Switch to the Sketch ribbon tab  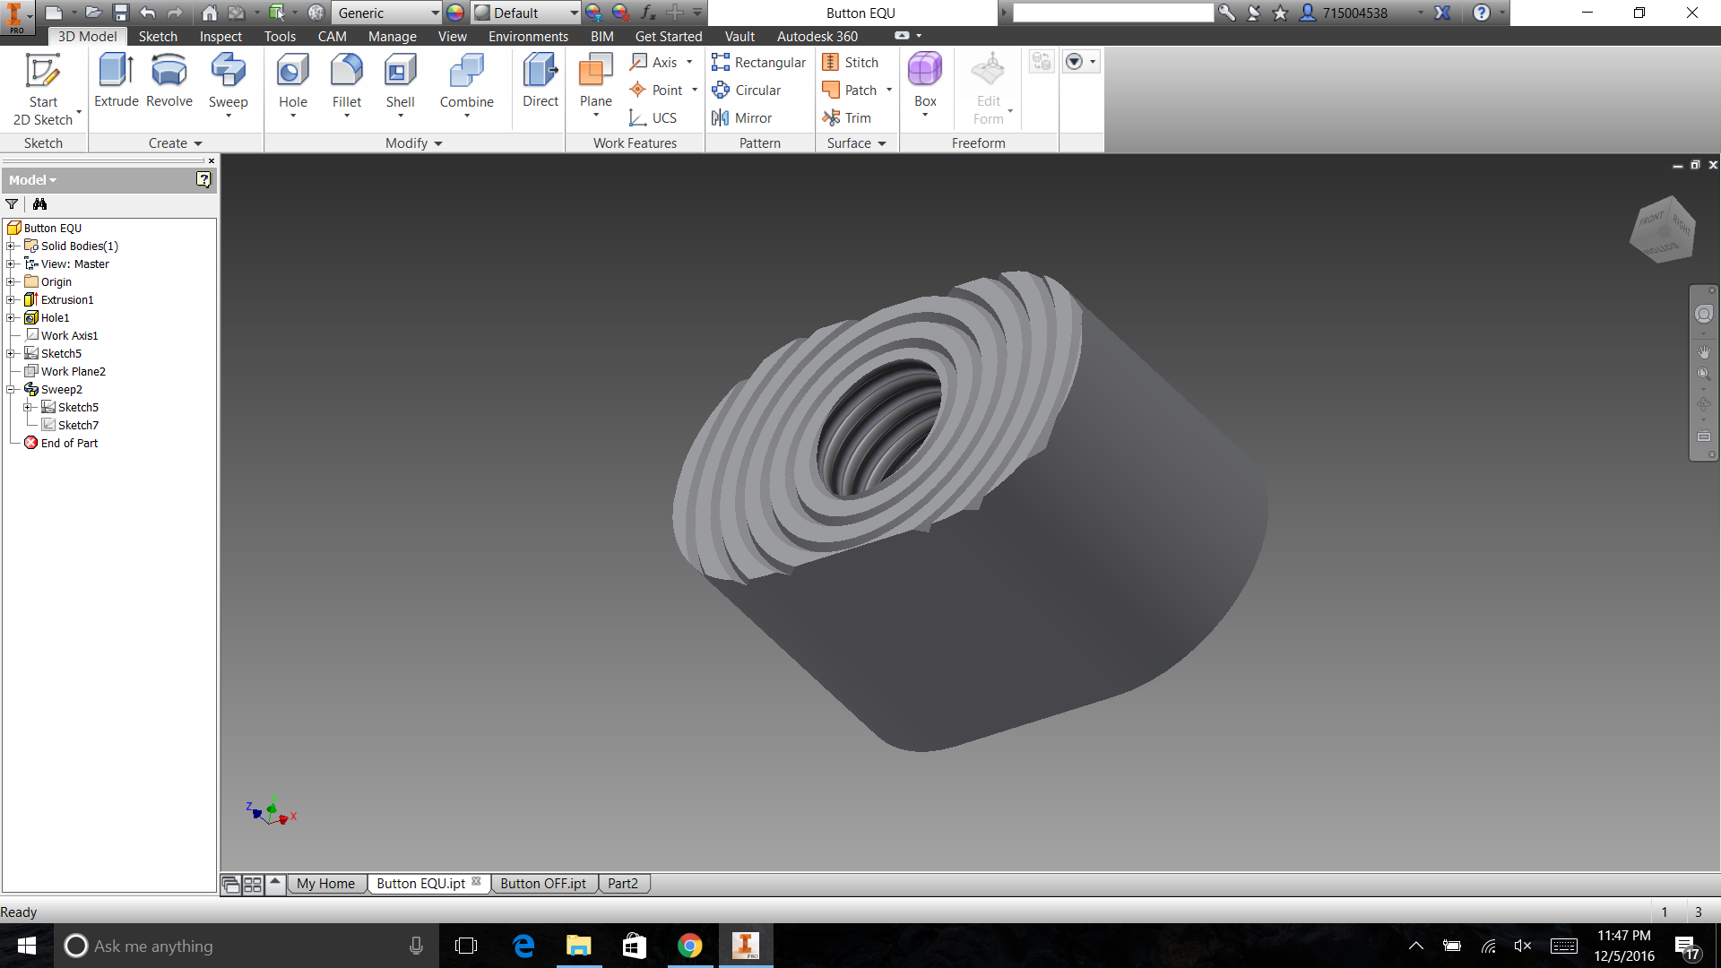coord(158,36)
